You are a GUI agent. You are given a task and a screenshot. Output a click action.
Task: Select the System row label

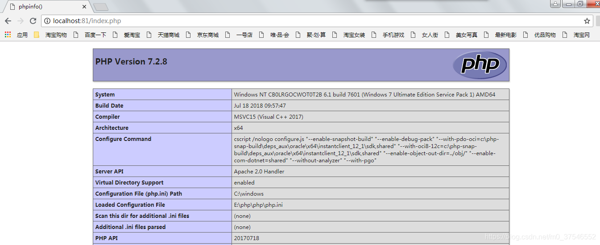(105, 94)
